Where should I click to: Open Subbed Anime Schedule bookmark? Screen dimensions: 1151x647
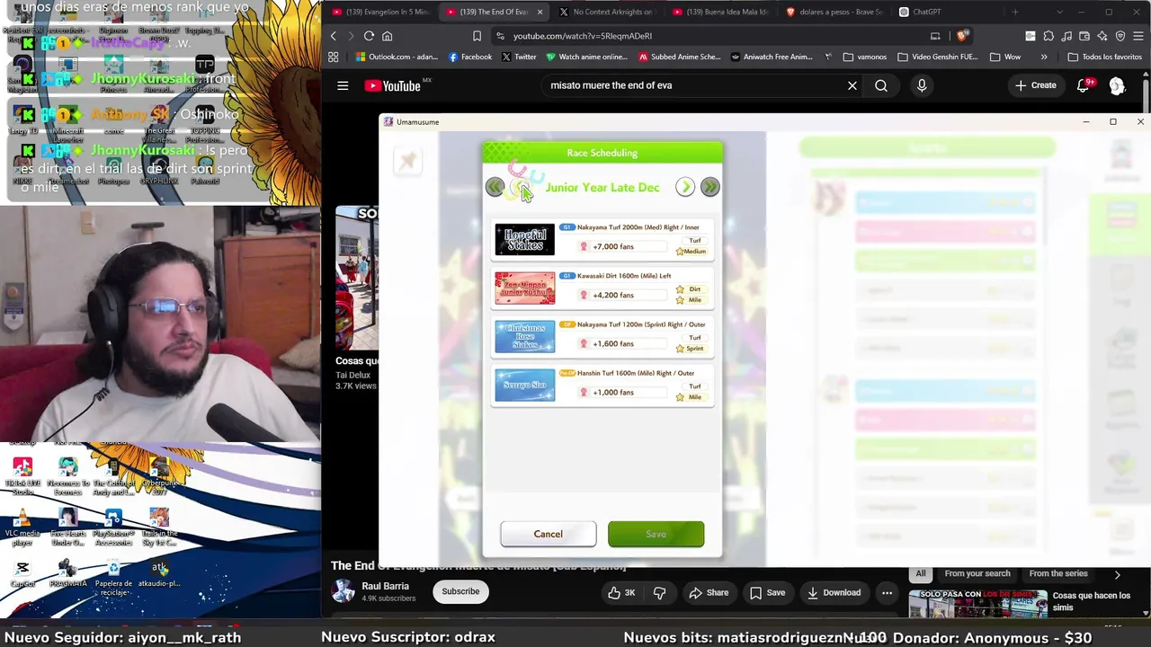pyautogui.click(x=679, y=57)
